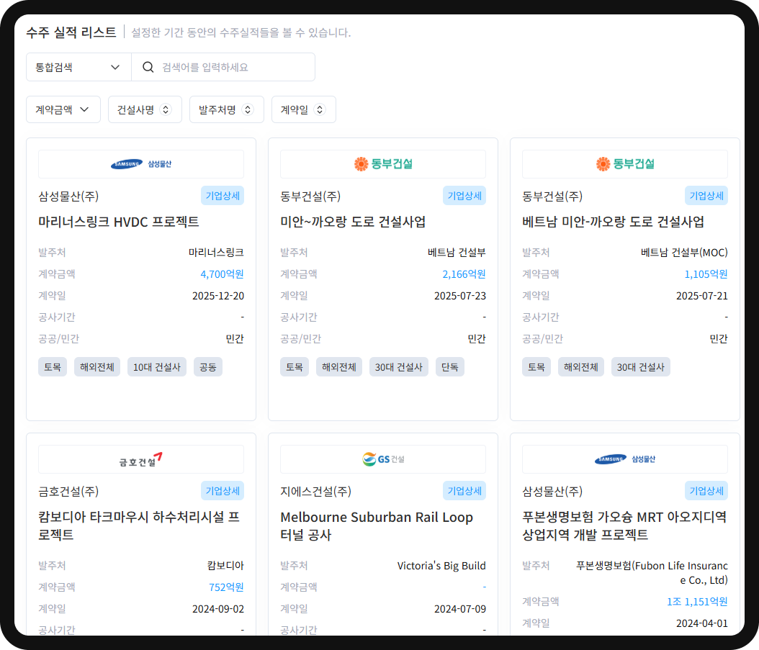Open the 마리너스링크 HVDC 프로젝트 title
Screen dimensions: 759x650
pyautogui.click(x=119, y=222)
